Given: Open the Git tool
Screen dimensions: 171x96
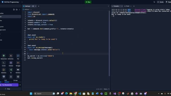Looking at the screenshot, I should (x=11, y=70).
